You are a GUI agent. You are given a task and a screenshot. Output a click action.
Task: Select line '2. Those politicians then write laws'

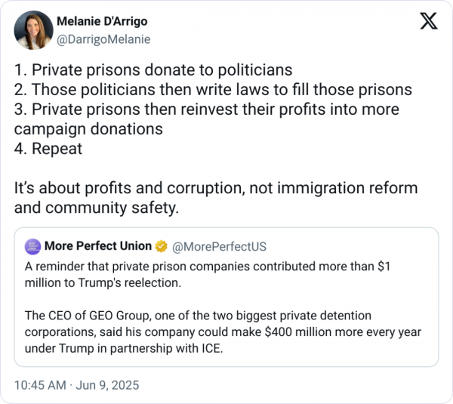click(x=213, y=90)
